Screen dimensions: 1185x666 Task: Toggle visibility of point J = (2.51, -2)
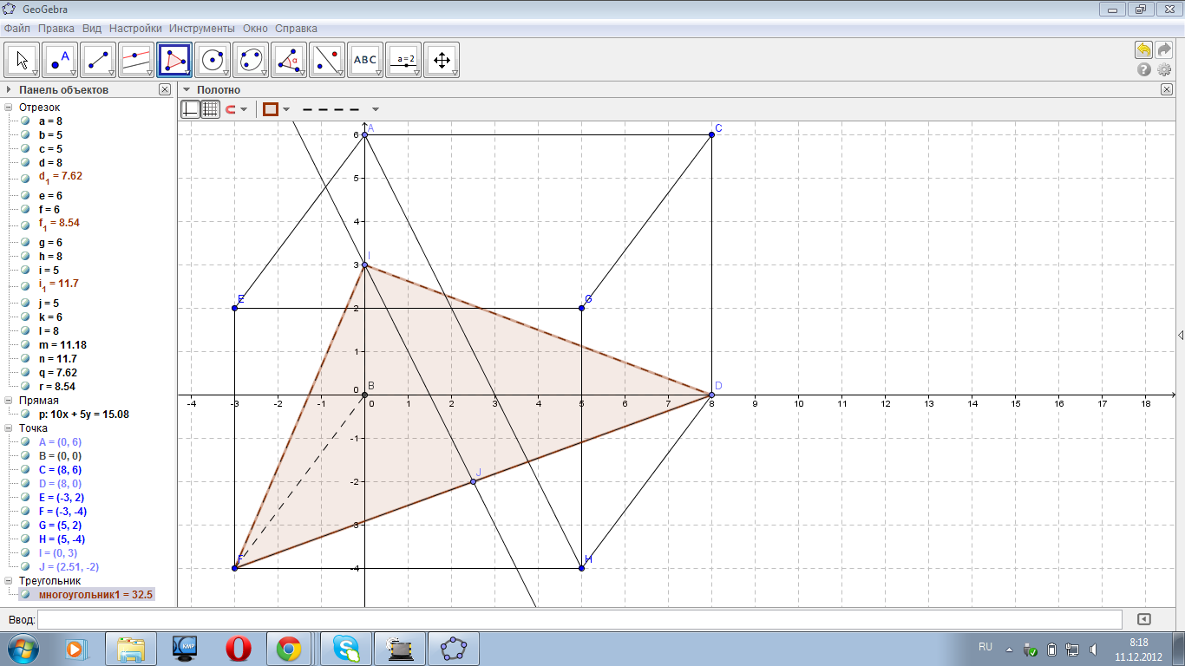click(x=26, y=567)
